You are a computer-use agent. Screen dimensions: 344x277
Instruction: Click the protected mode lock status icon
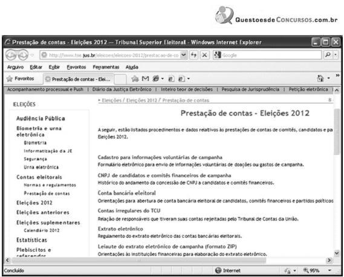(x=288, y=271)
